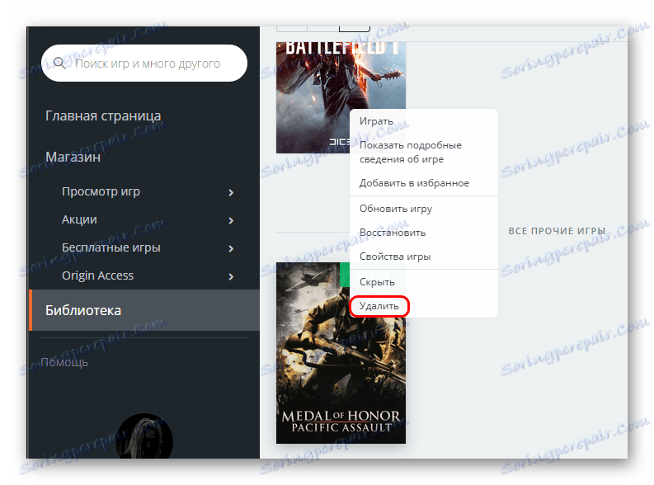Open the Бесплатные игры item
Viewport: 654px width, 485px height.
point(111,247)
